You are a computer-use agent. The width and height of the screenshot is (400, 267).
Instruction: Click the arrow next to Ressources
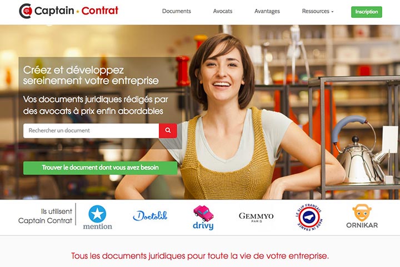(x=332, y=12)
